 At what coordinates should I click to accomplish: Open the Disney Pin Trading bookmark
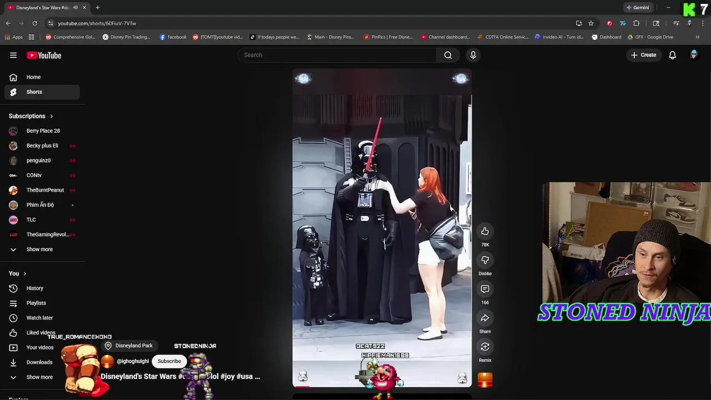click(126, 37)
